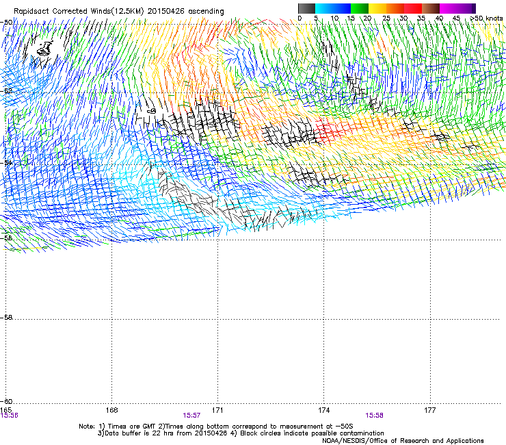The image size is (506, 445).
Task: Click the '25' label under the color bar
Action: tap(386, 18)
